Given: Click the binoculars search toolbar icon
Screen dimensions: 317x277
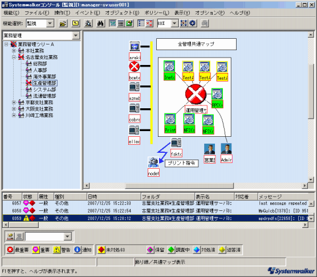Looking at the screenshot, I should pyautogui.click(x=100, y=23).
